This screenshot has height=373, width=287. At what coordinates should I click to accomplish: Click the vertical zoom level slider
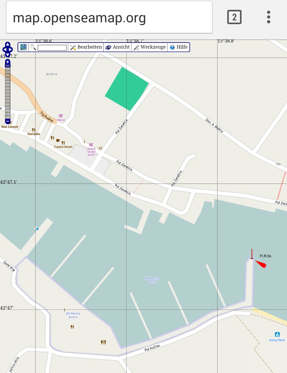tap(8, 92)
